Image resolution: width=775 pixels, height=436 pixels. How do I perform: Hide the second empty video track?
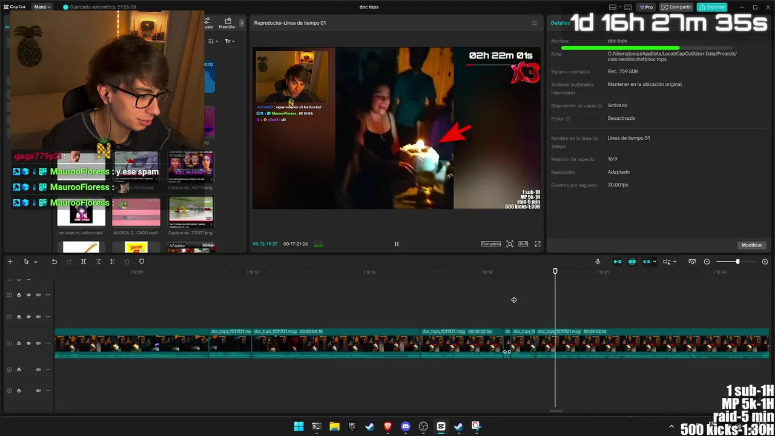[x=28, y=317]
